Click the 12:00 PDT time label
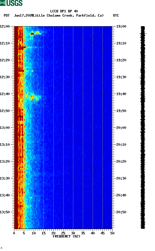The width and height of the screenshot is (155, 251). 5,26
